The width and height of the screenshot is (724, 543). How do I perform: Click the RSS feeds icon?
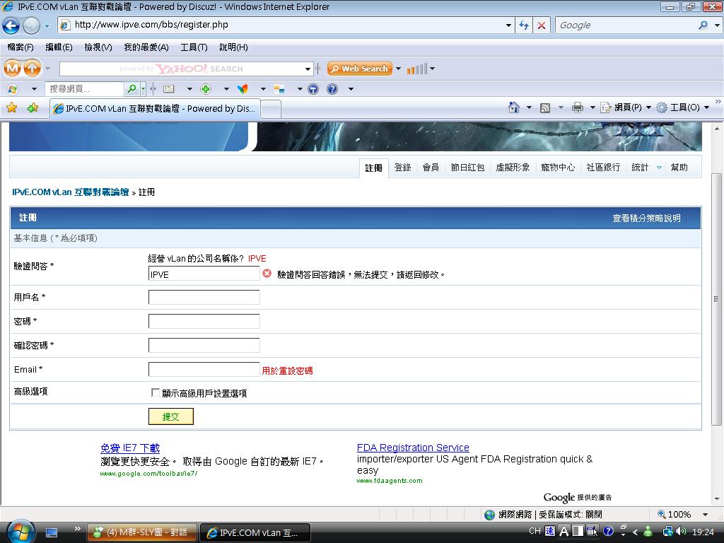click(545, 107)
